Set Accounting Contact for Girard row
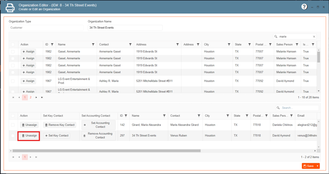Image resolution: width=329 pixels, height=174 pixels. [99, 125]
